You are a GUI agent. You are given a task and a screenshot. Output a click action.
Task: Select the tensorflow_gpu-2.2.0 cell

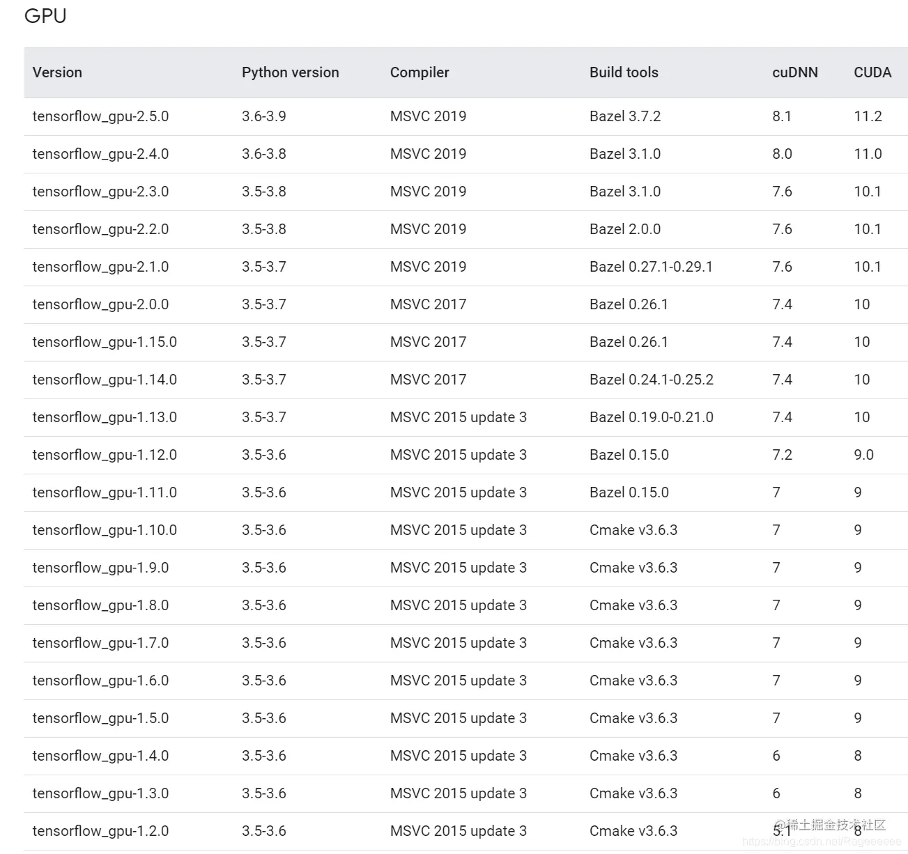100,229
